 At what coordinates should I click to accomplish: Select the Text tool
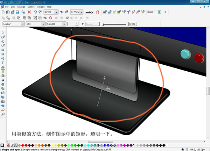[3, 63]
